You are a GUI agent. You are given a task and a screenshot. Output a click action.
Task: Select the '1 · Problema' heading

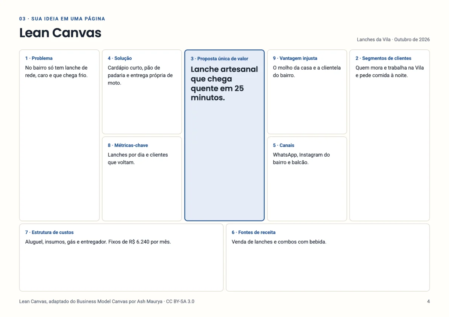click(x=39, y=58)
